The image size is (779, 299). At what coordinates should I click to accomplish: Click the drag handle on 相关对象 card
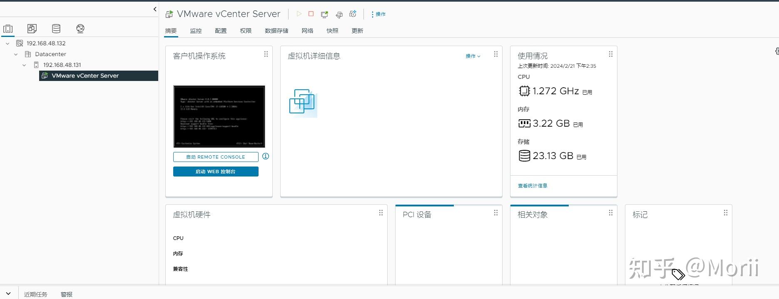611,213
